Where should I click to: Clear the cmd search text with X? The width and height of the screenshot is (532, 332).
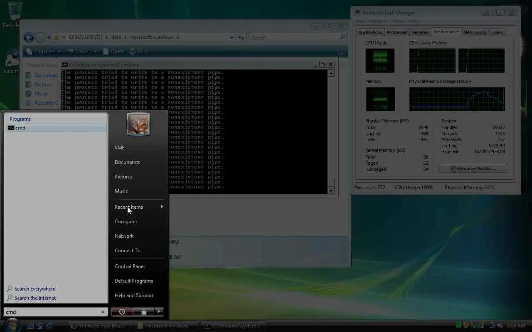103,312
